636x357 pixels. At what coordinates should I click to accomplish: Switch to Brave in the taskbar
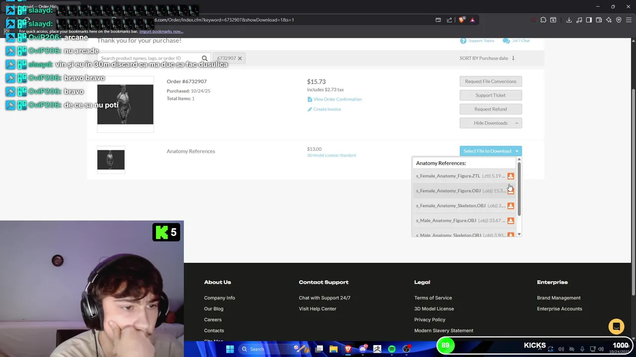[x=348, y=349]
